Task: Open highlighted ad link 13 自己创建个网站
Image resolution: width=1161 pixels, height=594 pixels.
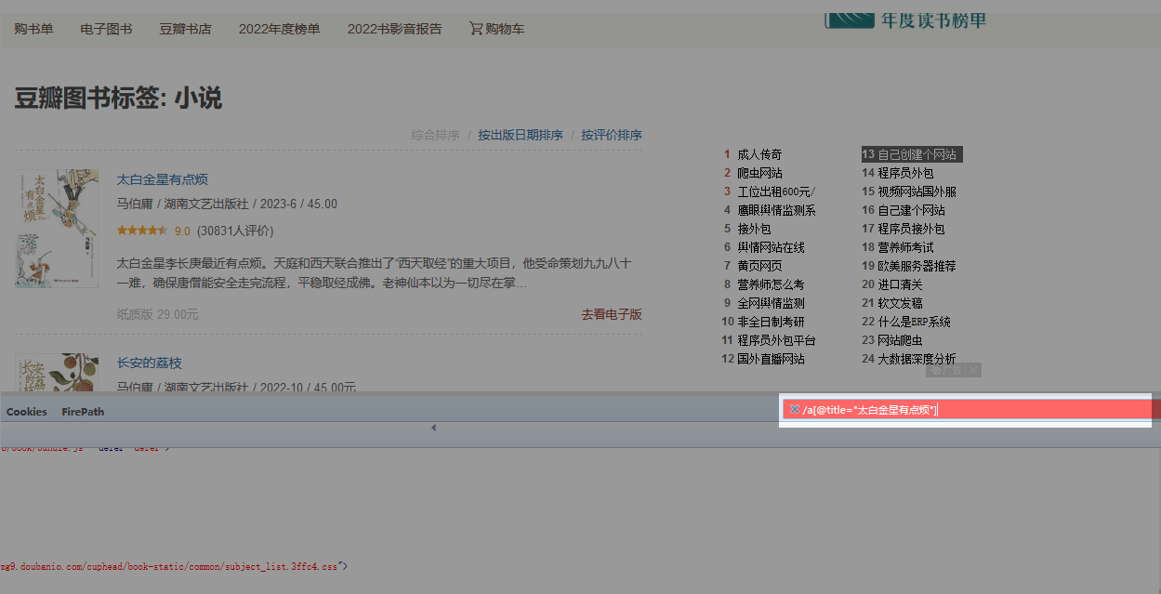Action: 912,154
